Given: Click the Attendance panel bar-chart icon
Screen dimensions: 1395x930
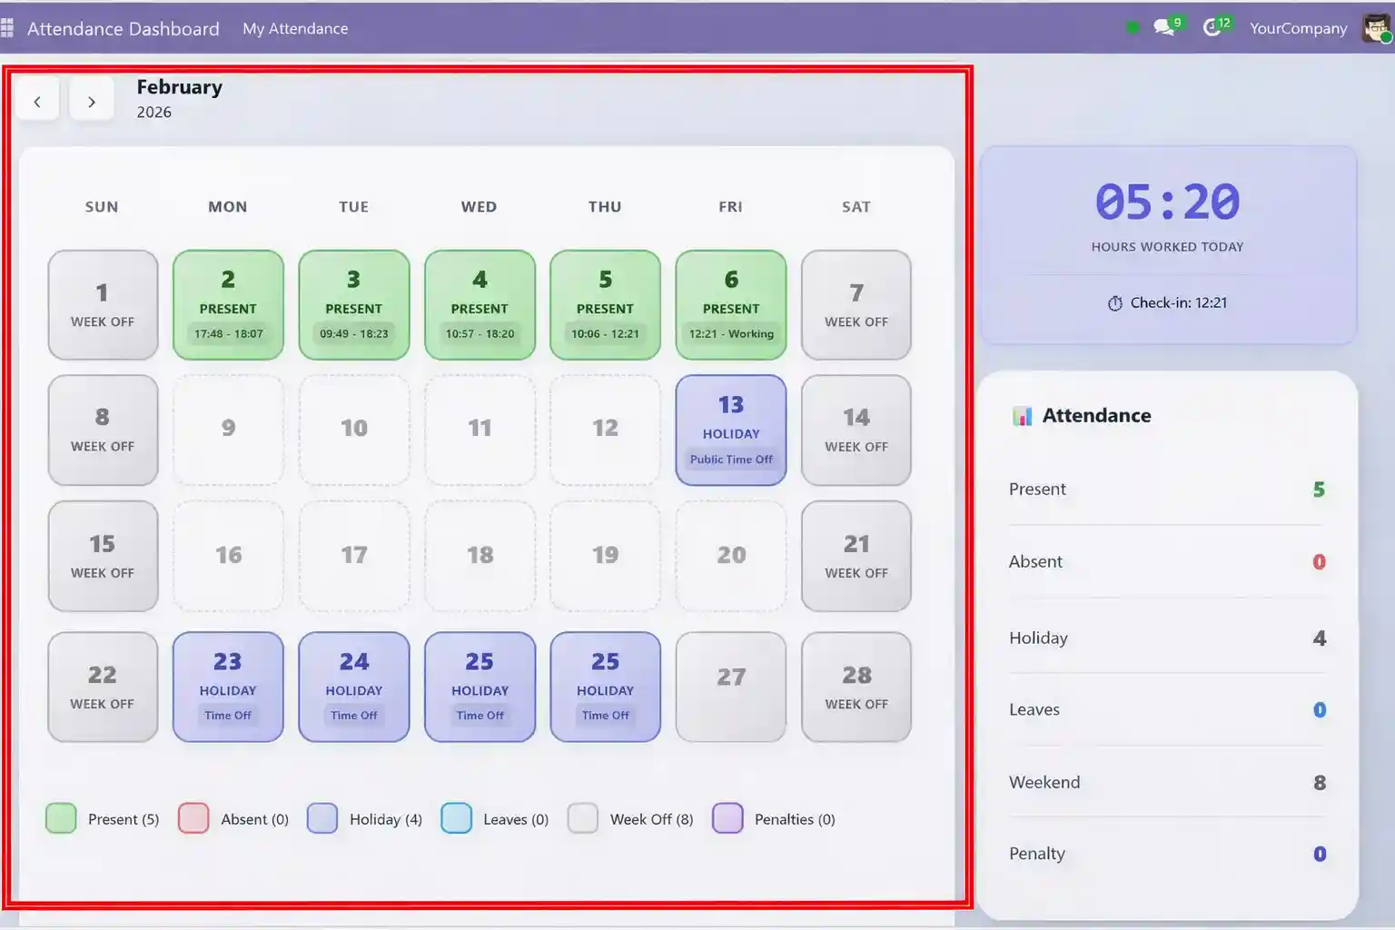Looking at the screenshot, I should pyautogui.click(x=1024, y=415).
